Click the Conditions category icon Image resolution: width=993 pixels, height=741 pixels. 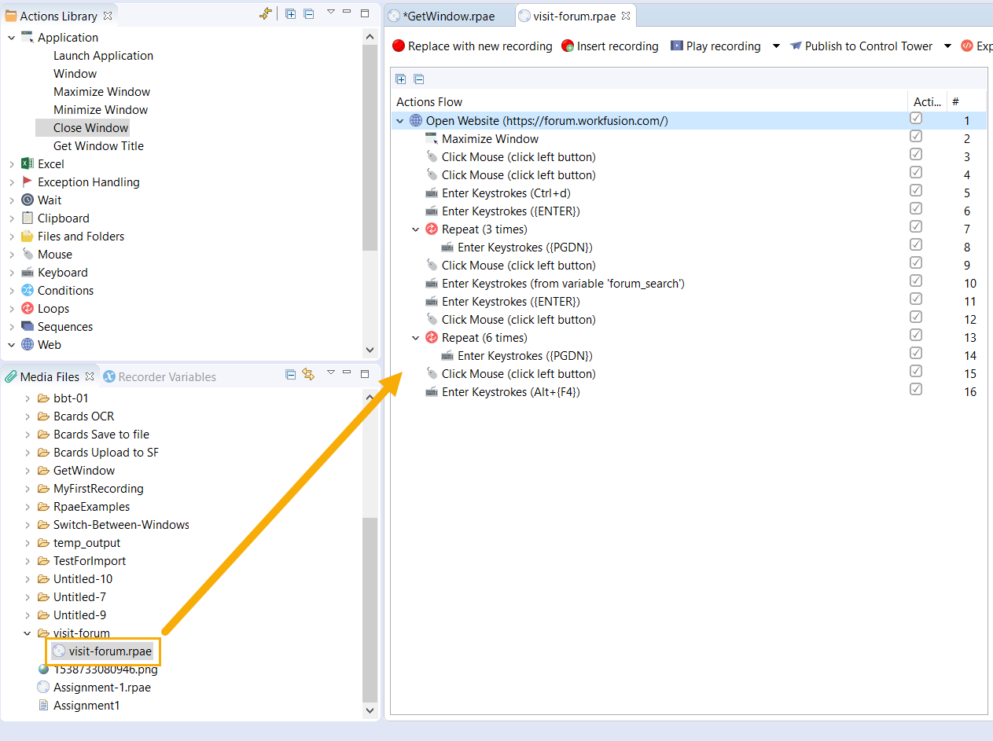(x=28, y=290)
